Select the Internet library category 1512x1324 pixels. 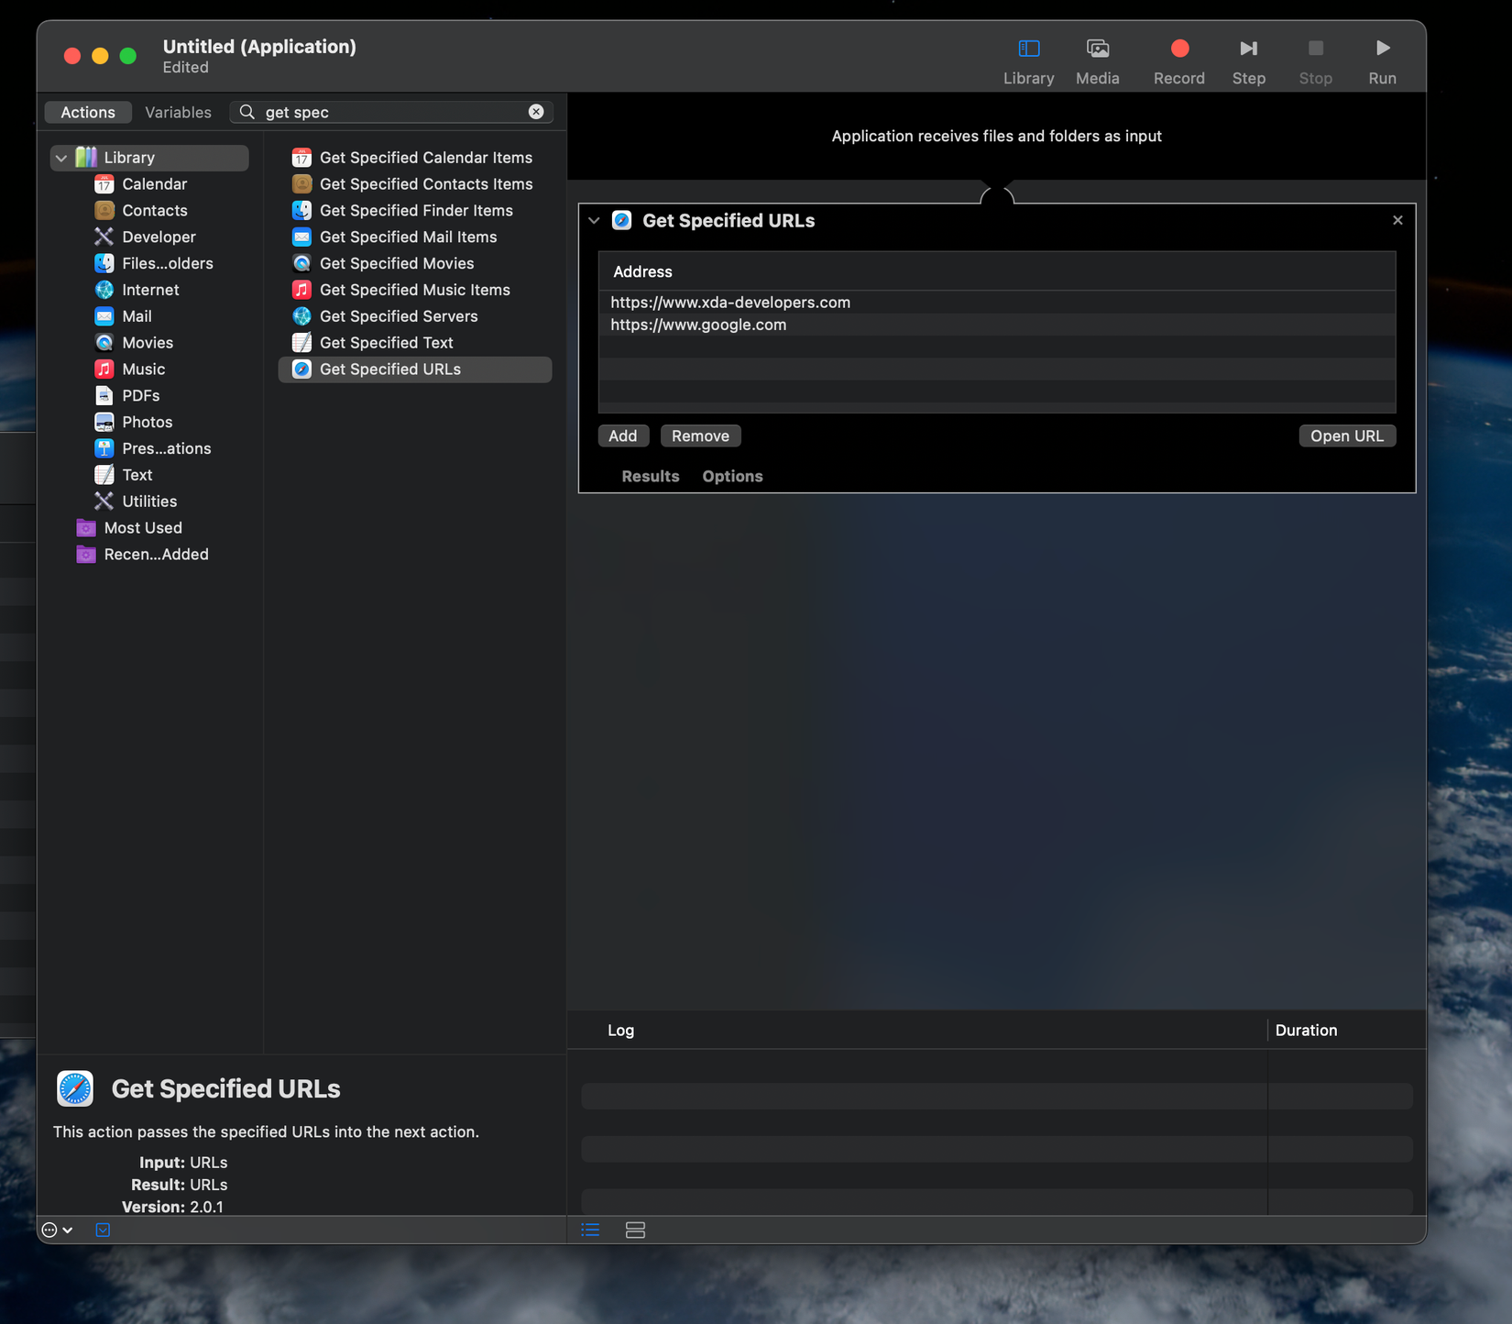tap(150, 290)
